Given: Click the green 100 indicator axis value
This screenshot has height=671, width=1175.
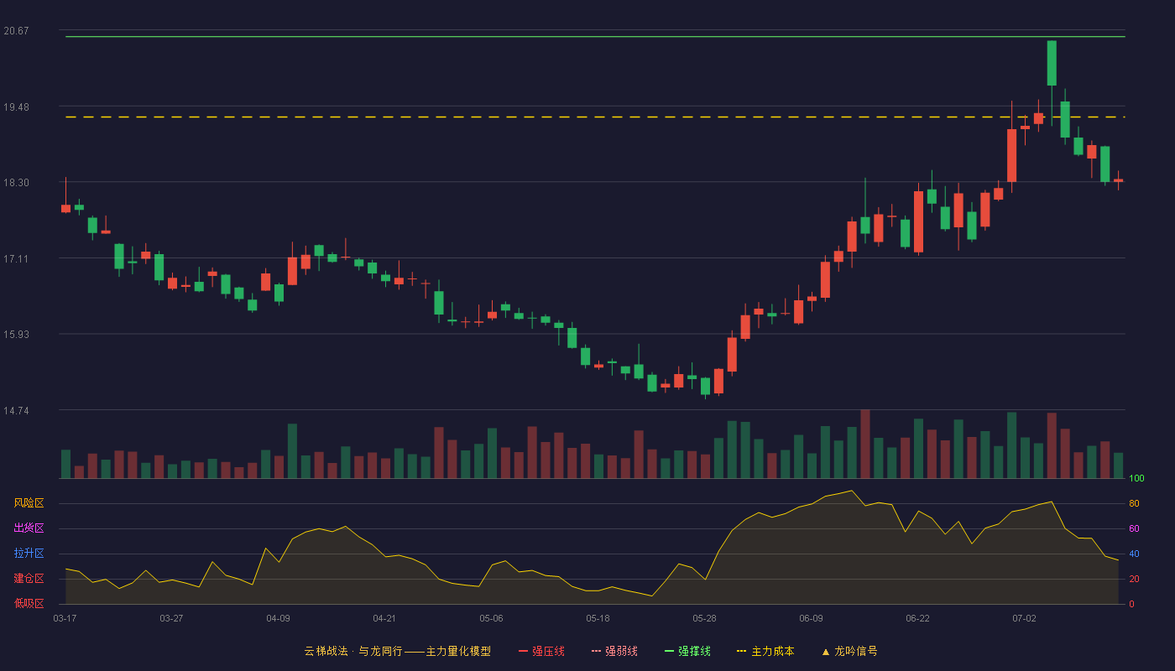Looking at the screenshot, I should [x=1136, y=479].
